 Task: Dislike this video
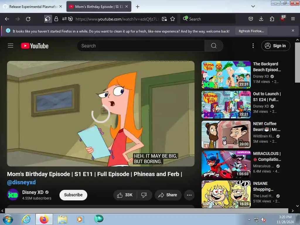click(x=144, y=195)
